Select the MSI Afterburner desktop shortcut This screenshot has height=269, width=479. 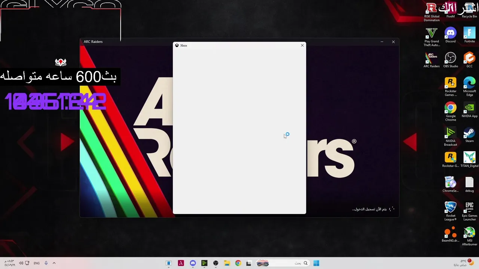tap(469, 236)
